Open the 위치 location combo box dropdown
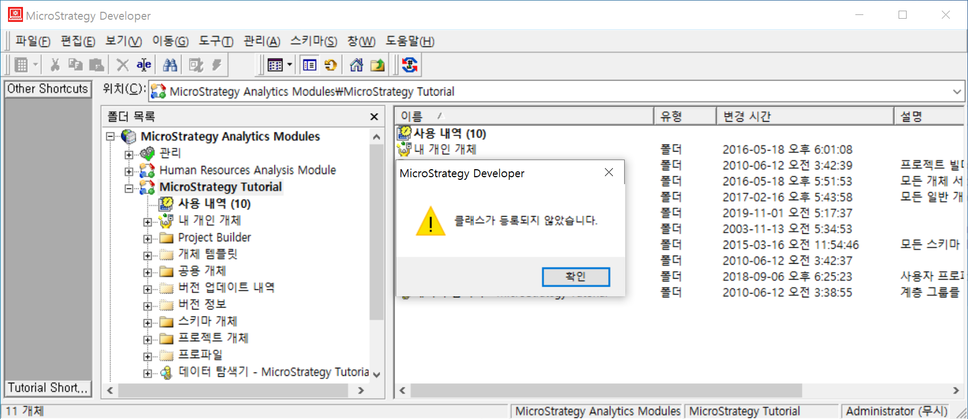The image size is (968, 419). (957, 92)
